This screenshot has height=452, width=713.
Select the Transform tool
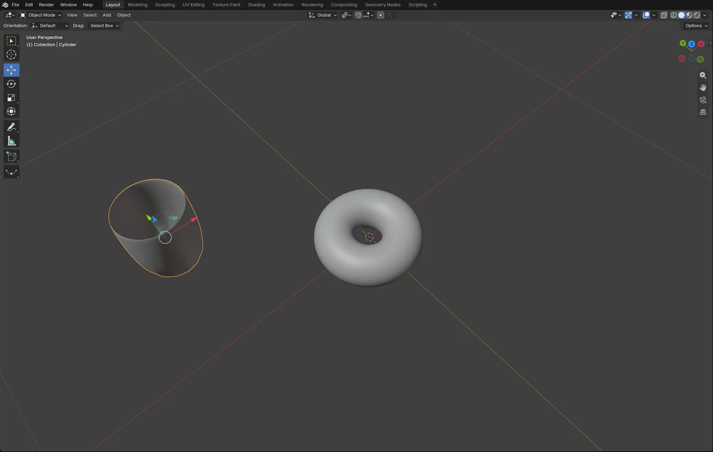[11, 111]
